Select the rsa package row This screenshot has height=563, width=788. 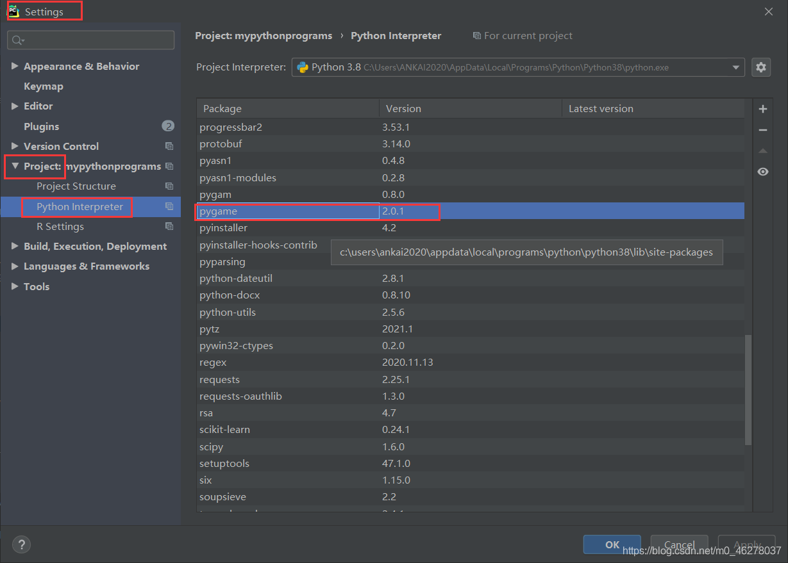pyautogui.click(x=471, y=412)
